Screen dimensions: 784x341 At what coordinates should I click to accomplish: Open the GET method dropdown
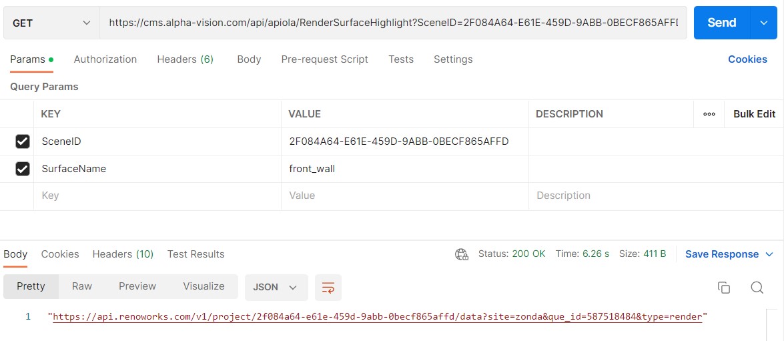pyautogui.click(x=51, y=23)
